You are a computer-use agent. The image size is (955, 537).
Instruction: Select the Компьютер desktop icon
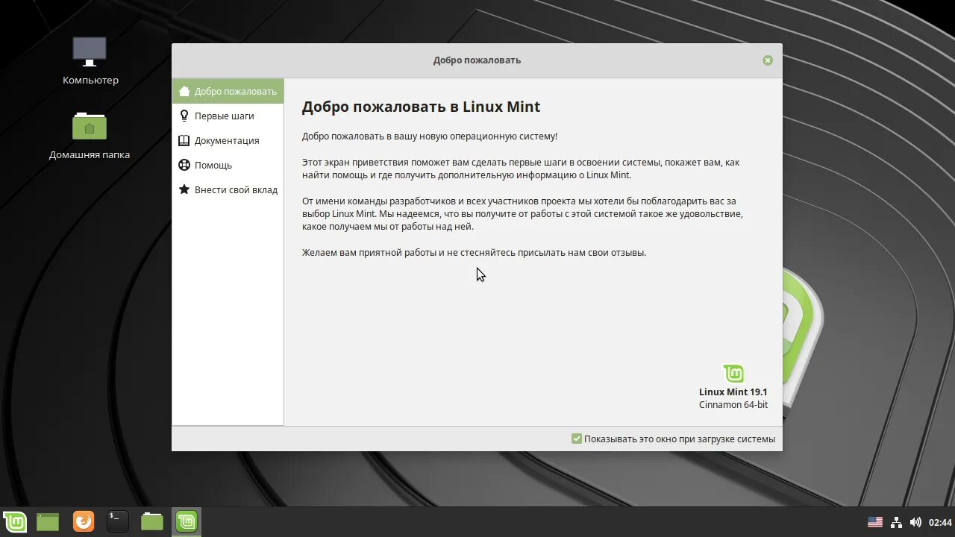point(90,61)
